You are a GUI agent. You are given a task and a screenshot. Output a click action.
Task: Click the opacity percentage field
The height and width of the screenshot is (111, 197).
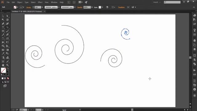pyautogui.click(x=87, y=7)
